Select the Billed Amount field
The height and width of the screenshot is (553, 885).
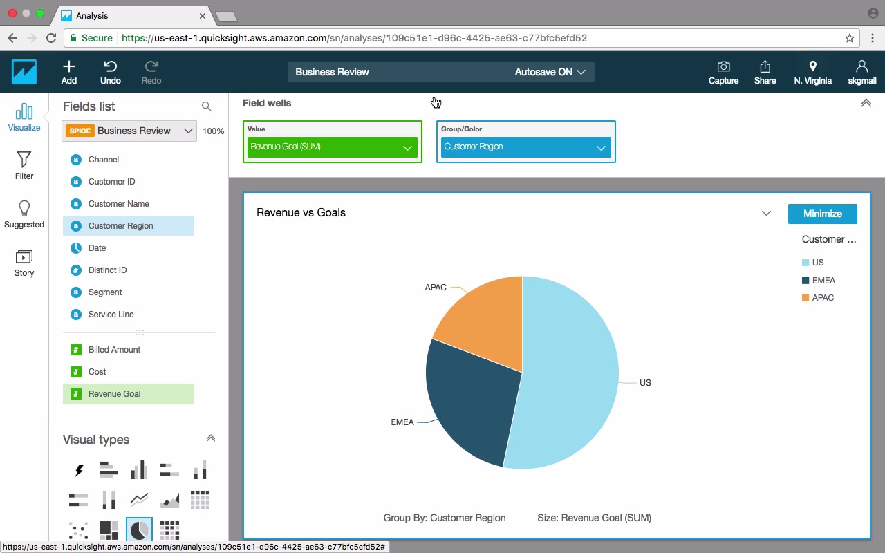(x=129, y=350)
